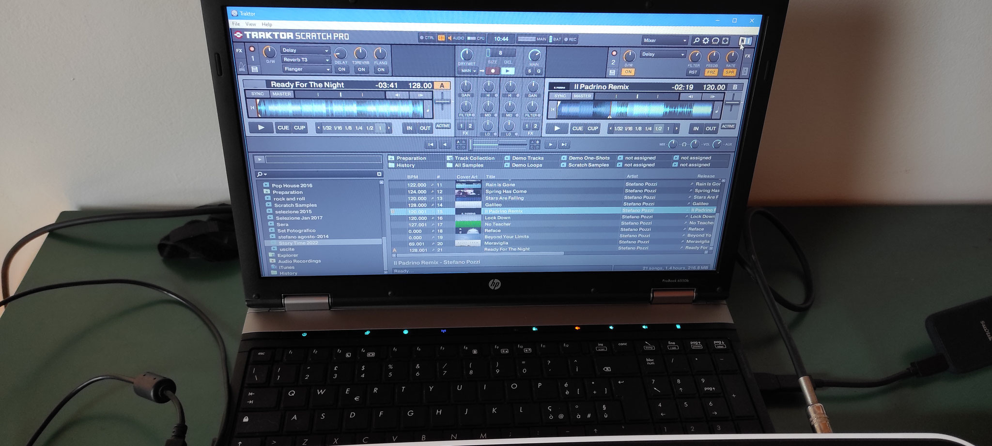Toggle the FLANG effect ON button
992x446 pixels.
click(381, 70)
